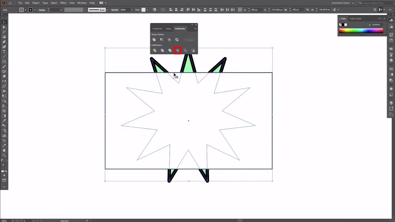Image resolution: width=395 pixels, height=222 pixels.
Task: Open the graphic Style dropdown
Action: pyautogui.click(x=148, y=10)
